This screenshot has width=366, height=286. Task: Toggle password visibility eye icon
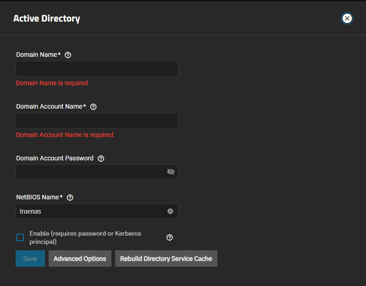[171, 172]
